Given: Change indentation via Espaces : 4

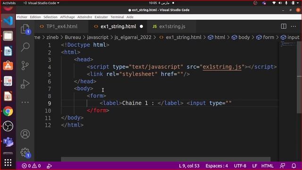Looking at the screenshot, I should coord(217,166).
